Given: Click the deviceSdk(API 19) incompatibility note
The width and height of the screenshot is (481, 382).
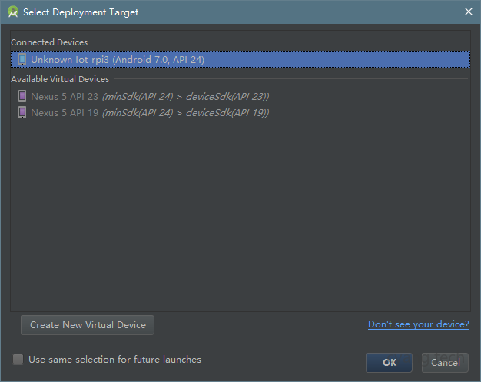Looking at the screenshot, I should 185,112.
